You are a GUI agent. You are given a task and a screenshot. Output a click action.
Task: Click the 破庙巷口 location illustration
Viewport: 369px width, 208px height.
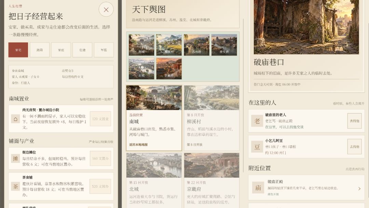[306, 27]
